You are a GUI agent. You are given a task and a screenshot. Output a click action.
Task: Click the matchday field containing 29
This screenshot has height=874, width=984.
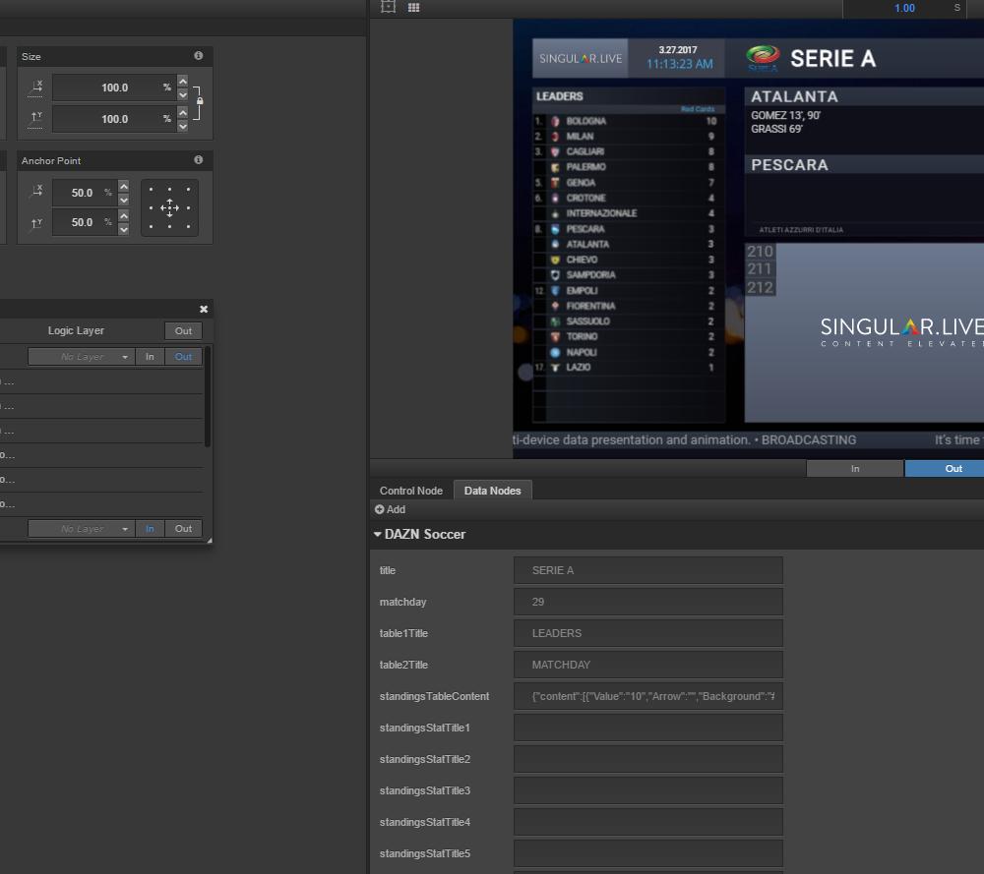(x=648, y=602)
